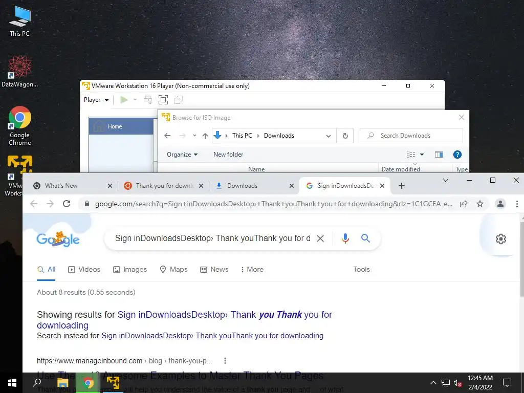This screenshot has width=524, height=393.
Task: Switch to Thank you for downloading tab
Action: [x=163, y=186]
